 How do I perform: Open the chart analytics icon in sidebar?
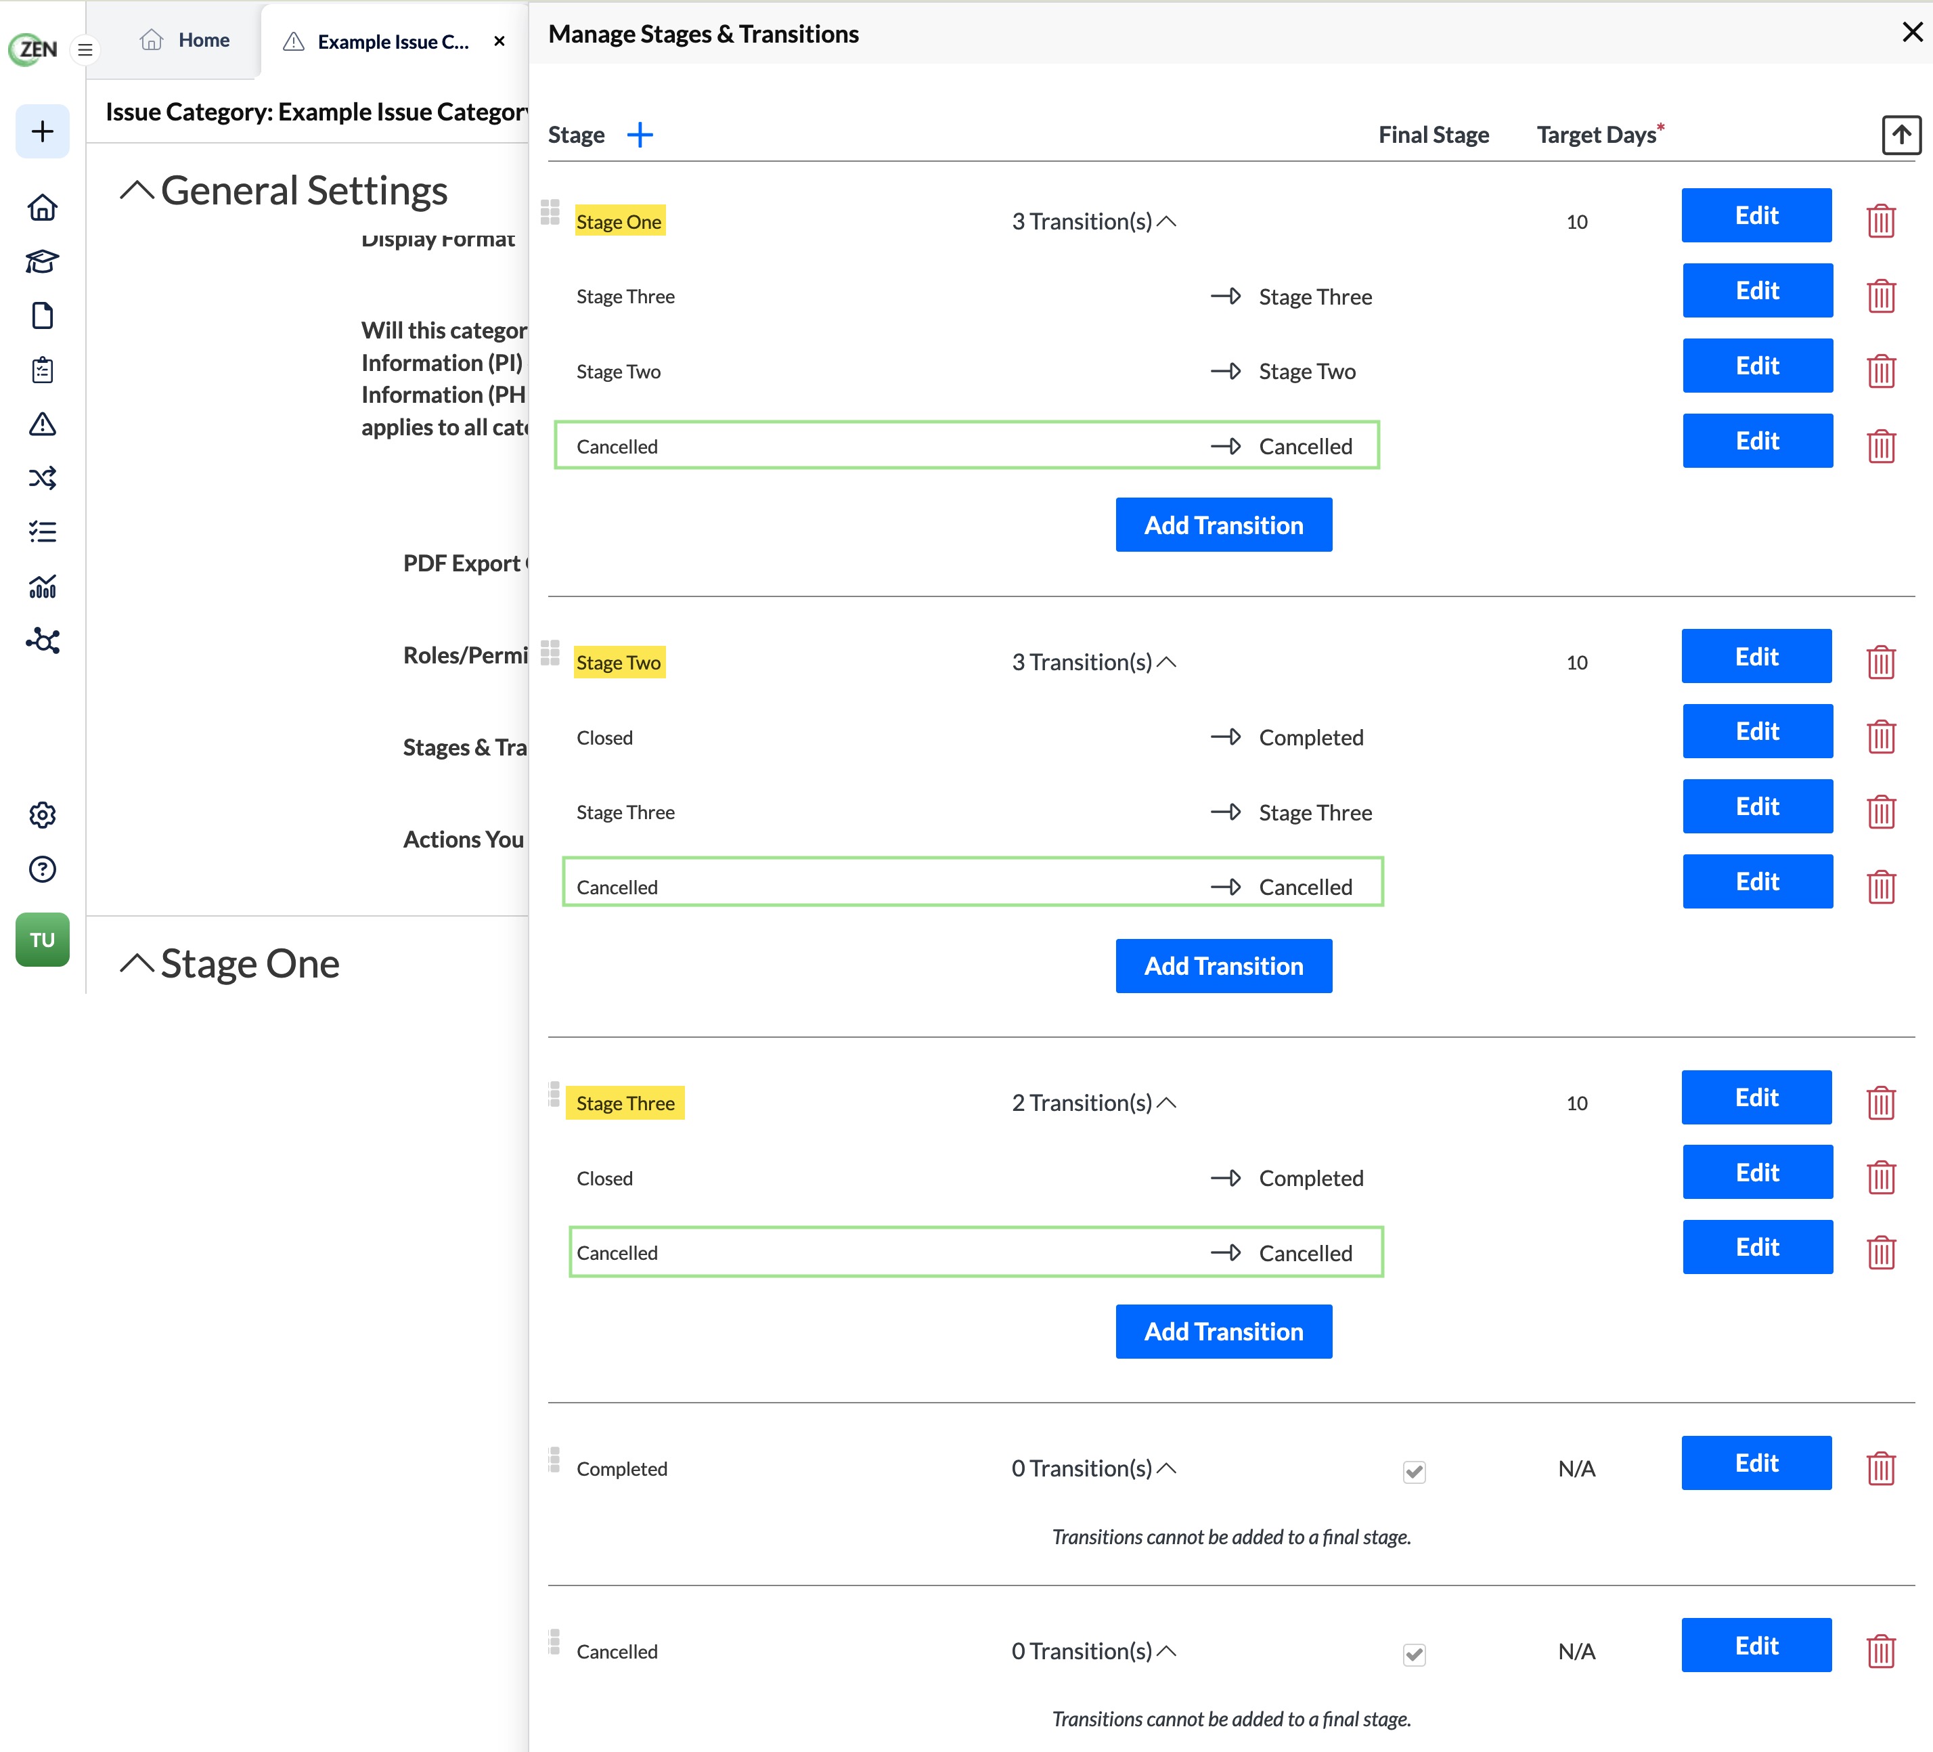[42, 586]
